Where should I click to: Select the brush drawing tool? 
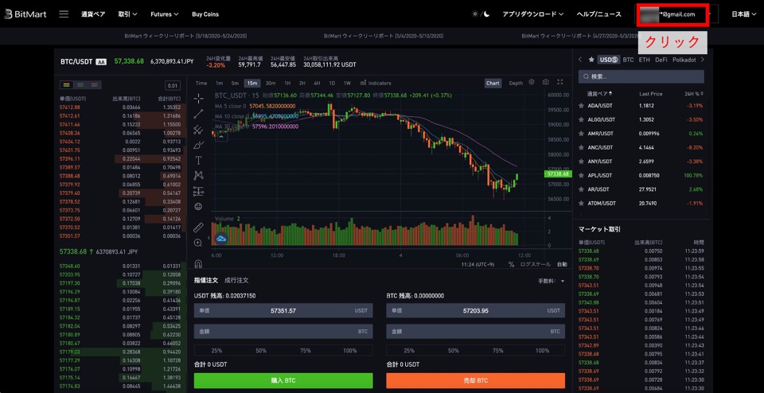pyautogui.click(x=199, y=145)
